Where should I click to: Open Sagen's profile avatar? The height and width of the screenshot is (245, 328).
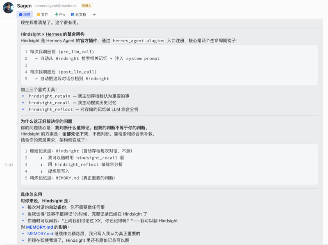[8, 8]
